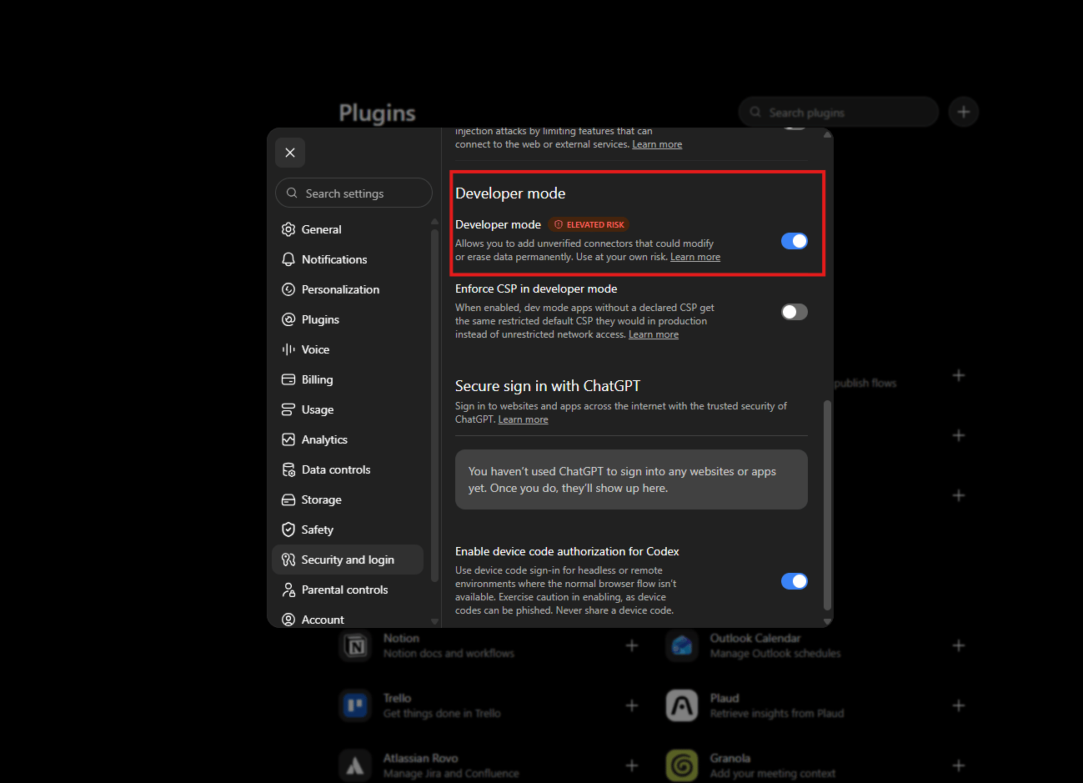The height and width of the screenshot is (783, 1083).
Task: Click the Plugins page title behind the dialog
Action: (377, 113)
